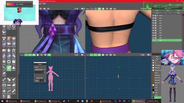Adjust Range stepper in Weight panel
184x103 pixels.
coord(45,81)
